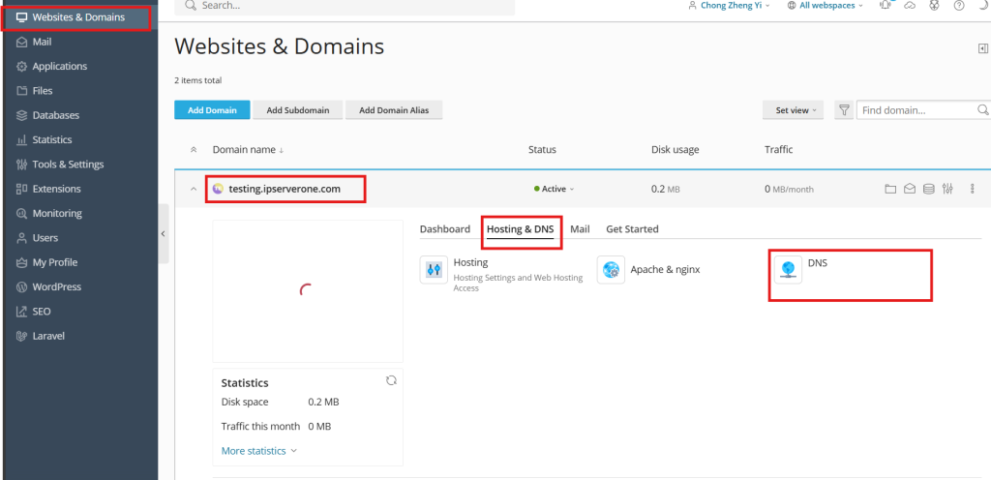Switch to the Dashboard tab

[x=444, y=229]
